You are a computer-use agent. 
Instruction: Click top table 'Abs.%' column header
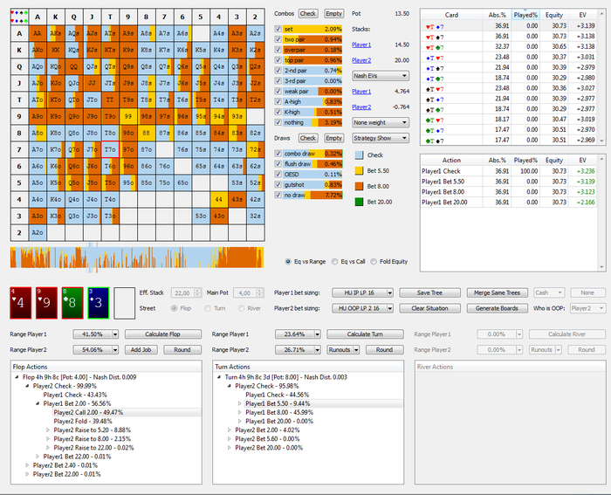(x=497, y=15)
